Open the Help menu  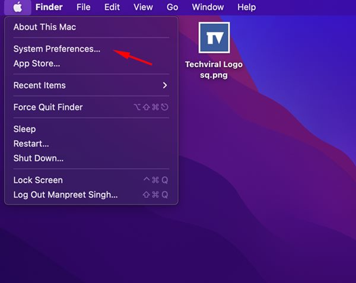[x=247, y=7]
